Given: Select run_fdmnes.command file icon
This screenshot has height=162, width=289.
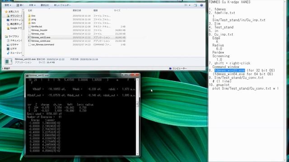Looking at the screenshot, I should [x=29, y=45].
